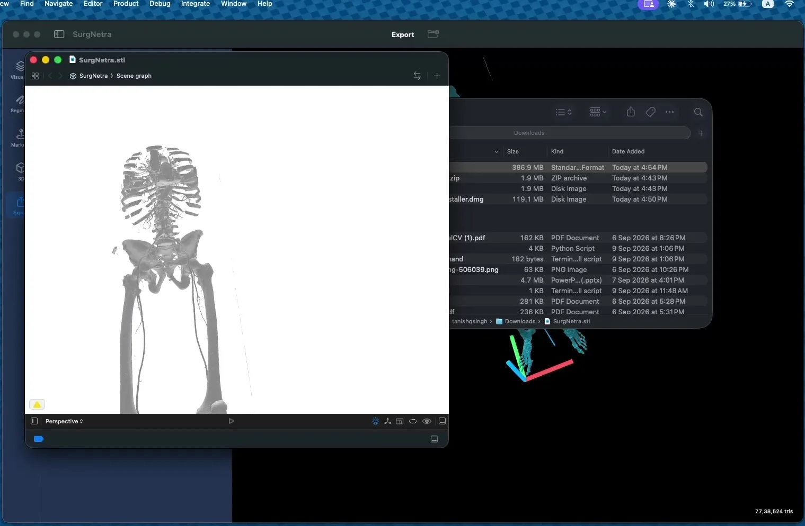Click the orbit camera icon
This screenshot has width=805, height=526.
(413, 421)
